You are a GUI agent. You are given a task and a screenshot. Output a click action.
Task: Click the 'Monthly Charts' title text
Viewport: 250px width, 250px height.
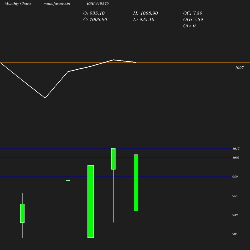tap(18, 3)
